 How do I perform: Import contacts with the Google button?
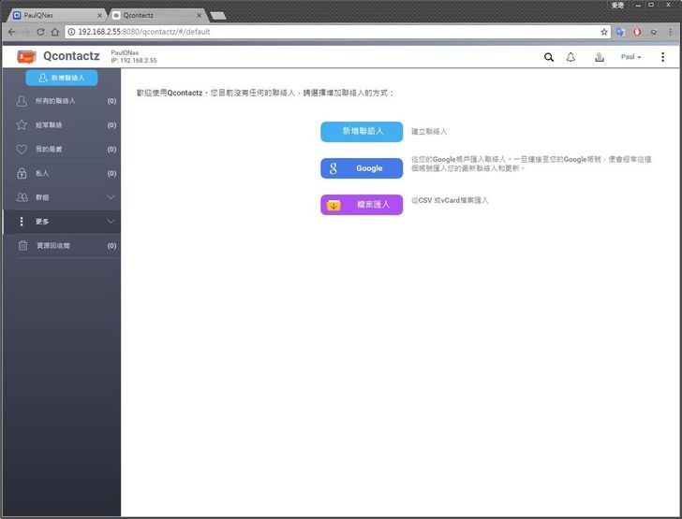362,168
